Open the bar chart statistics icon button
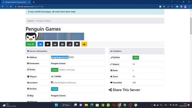The width and height of the screenshot is (192, 108). (55, 44)
